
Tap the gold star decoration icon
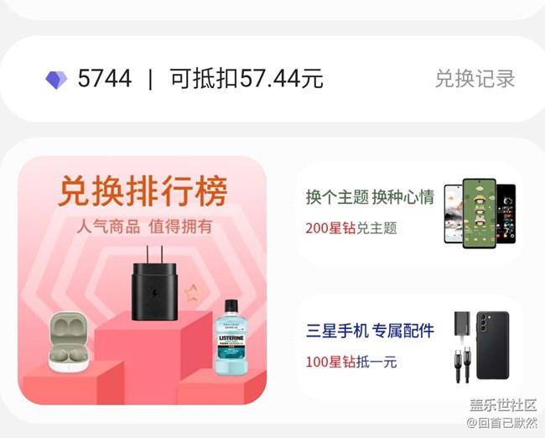pos(193,293)
